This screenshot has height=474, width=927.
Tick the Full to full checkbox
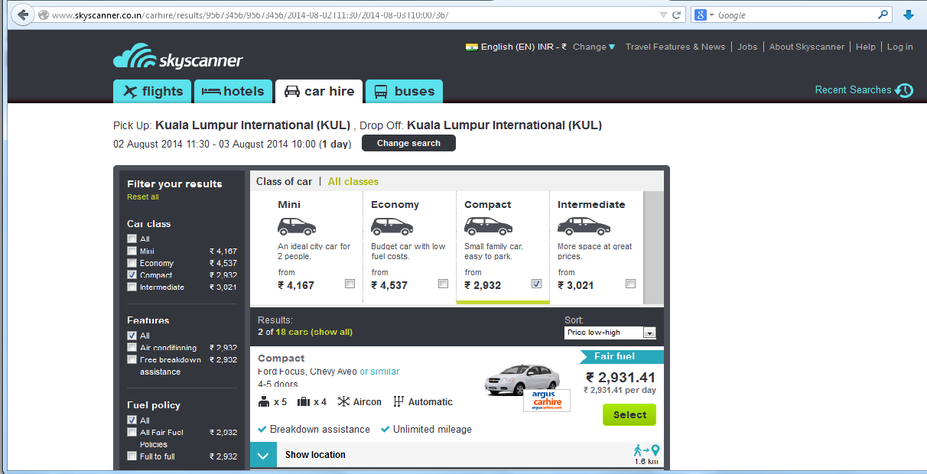coord(132,456)
